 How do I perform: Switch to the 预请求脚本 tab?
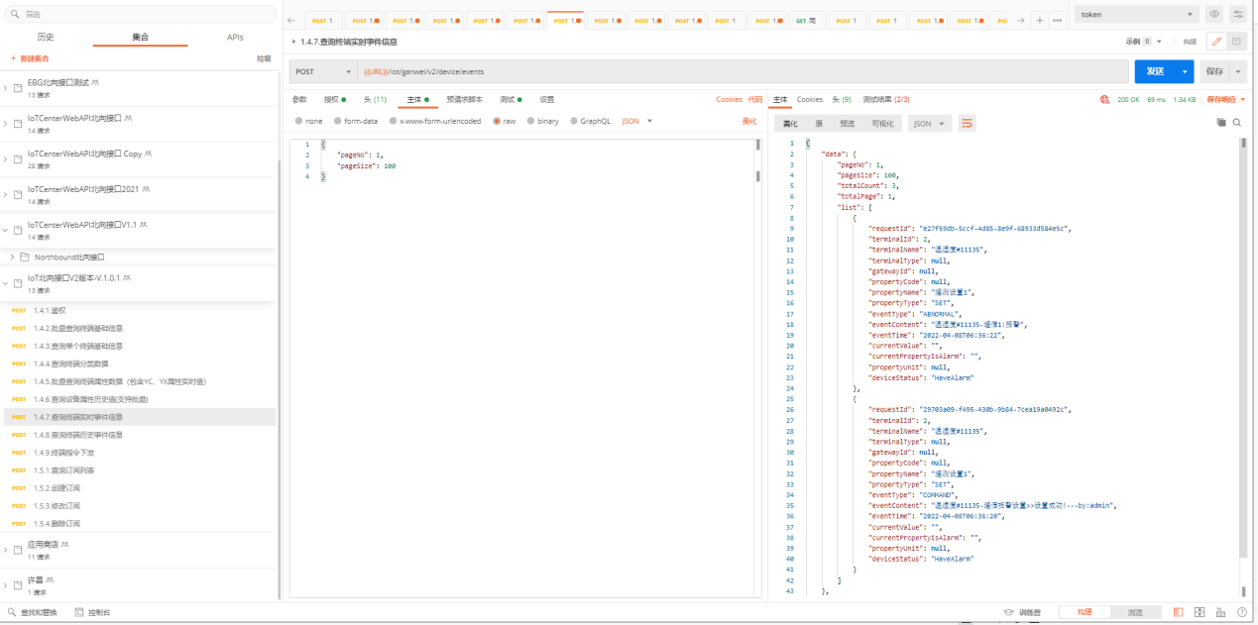click(x=464, y=99)
